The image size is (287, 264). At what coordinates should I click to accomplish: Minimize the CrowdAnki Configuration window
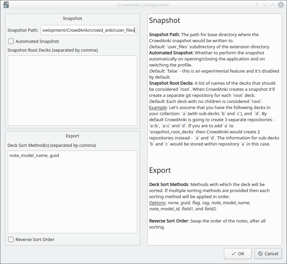[x=265, y=5]
